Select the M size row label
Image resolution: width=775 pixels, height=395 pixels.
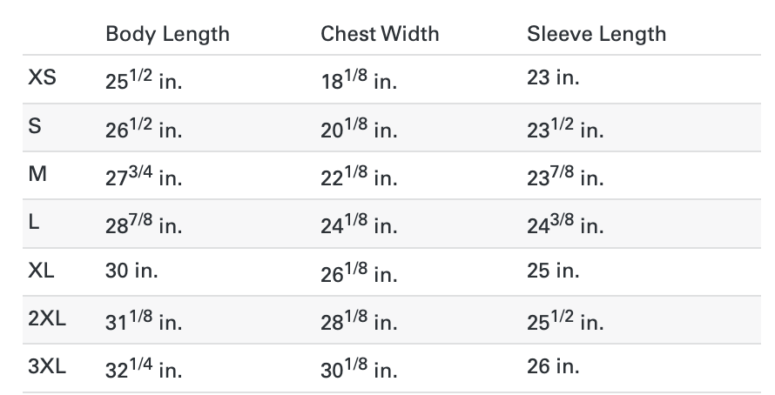(x=37, y=174)
